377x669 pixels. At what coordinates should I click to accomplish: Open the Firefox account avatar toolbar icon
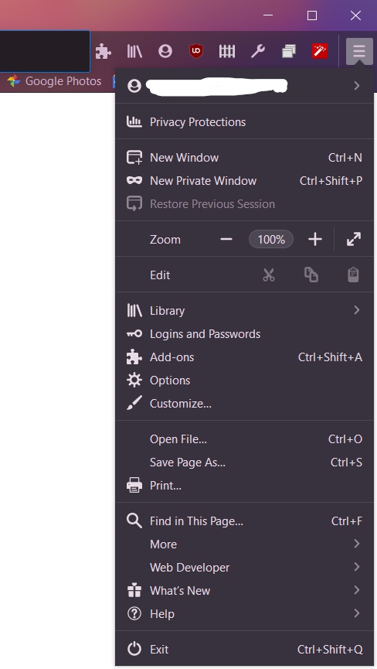tap(165, 52)
